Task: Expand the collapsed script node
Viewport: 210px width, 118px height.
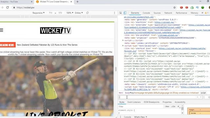Action: [123, 40]
